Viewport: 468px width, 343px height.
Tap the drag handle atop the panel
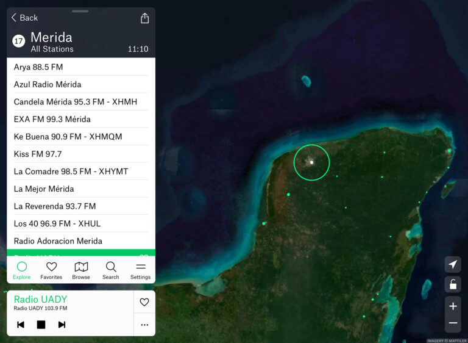80,12
